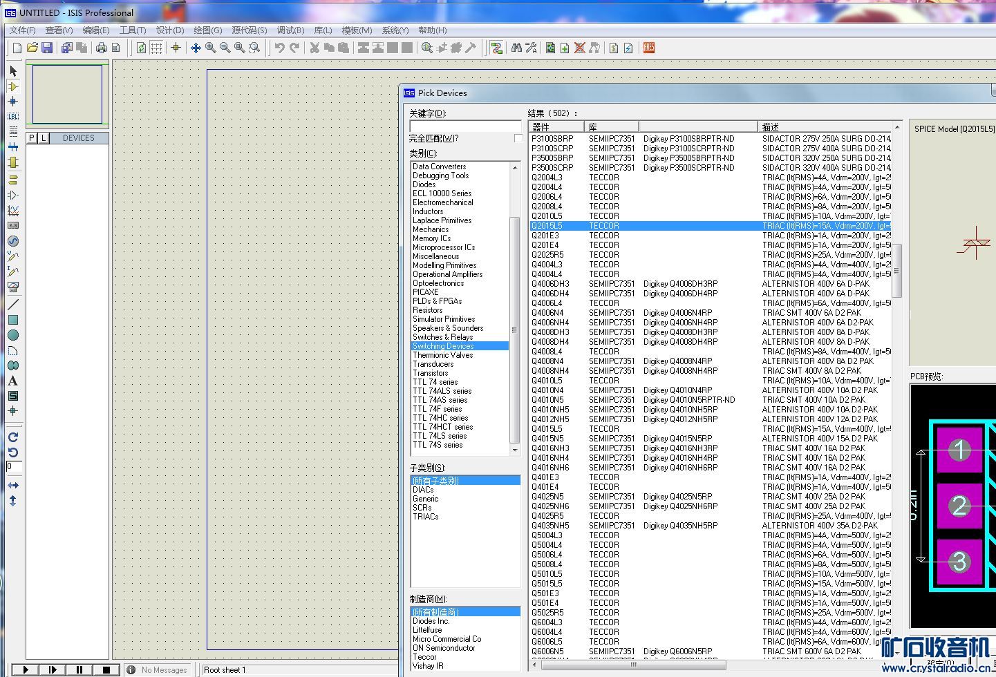Click the Step simulation button
Screen dimensions: 996x677
pyautogui.click(x=53, y=669)
